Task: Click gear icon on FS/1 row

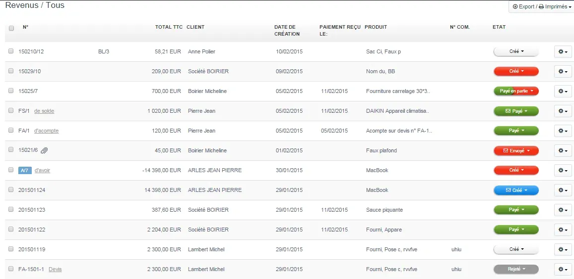Action: [563, 111]
